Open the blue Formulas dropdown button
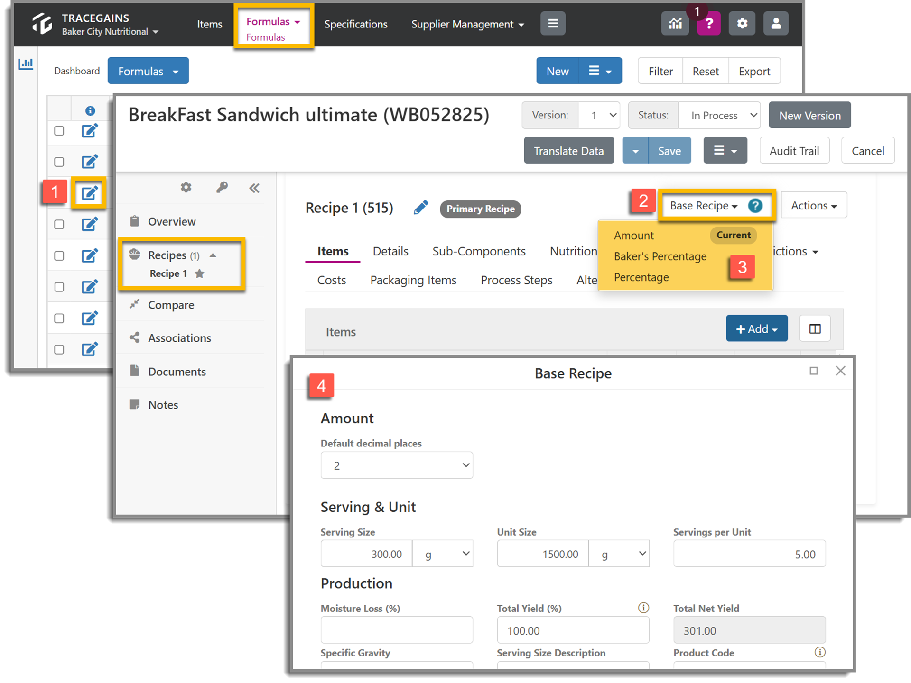 pos(148,71)
